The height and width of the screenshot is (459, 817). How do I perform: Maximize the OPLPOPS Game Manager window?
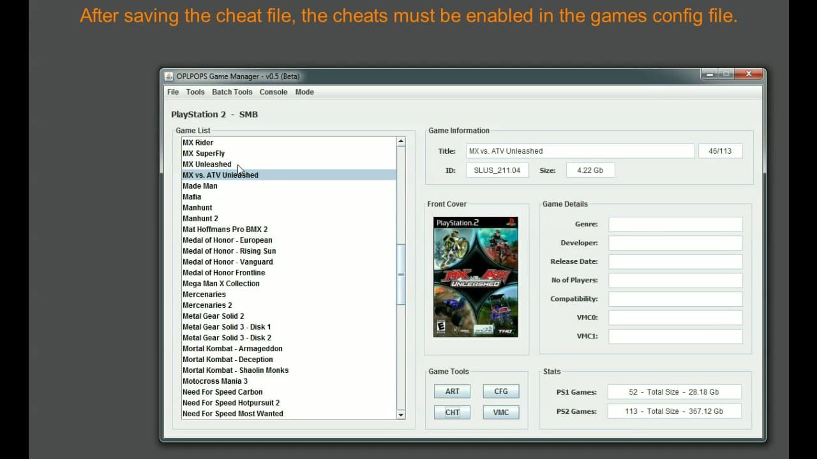[x=726, y=75]
